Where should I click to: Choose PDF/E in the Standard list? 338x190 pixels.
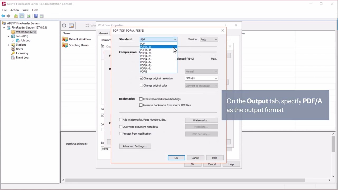[158, 72]
